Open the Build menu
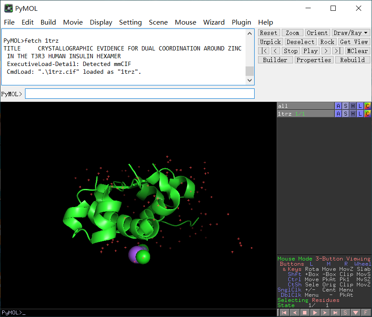Image resolution: width=372 pixels, height=317 pixels. pos(48,22)
